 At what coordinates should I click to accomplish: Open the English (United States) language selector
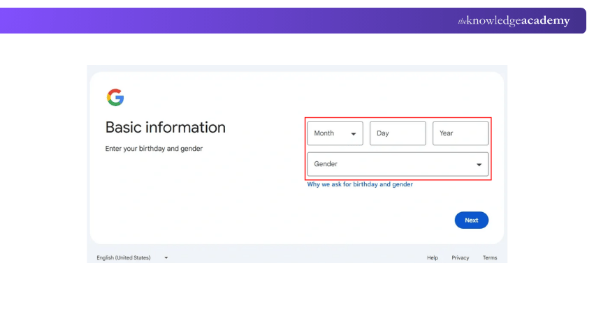click(132, 257)
